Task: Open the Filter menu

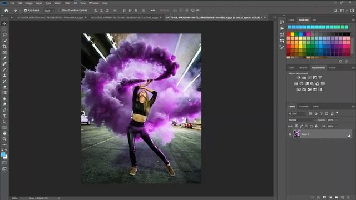Action: (x=67, y=3)
